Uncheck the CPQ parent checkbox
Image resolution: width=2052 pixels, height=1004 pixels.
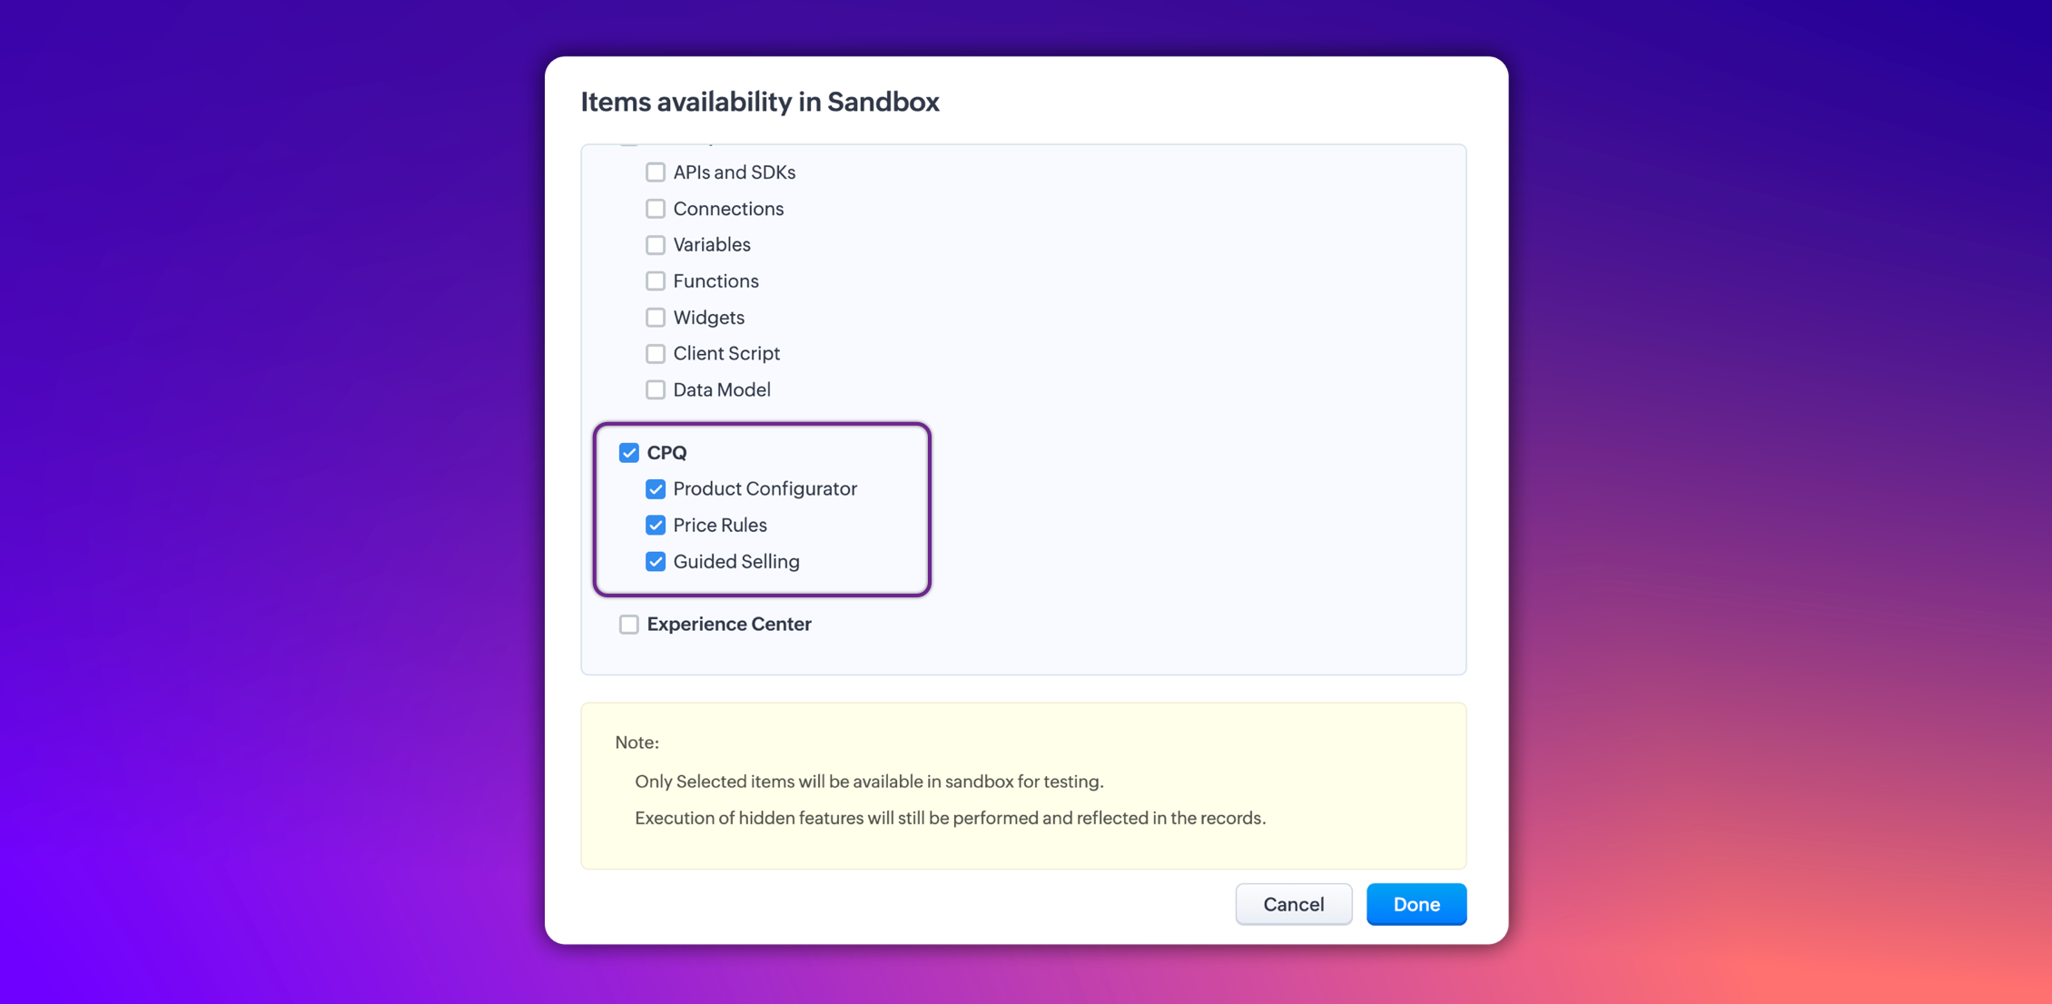(x=628, y=453)
